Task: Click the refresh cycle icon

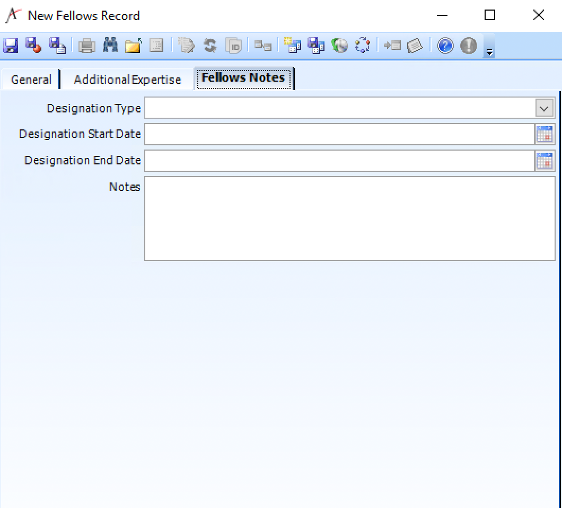Action: (209, 46)
